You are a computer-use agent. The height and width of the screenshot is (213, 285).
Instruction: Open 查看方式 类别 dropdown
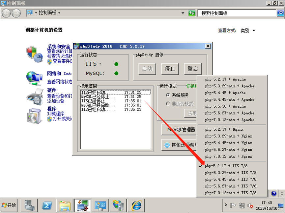click(247, 31)
